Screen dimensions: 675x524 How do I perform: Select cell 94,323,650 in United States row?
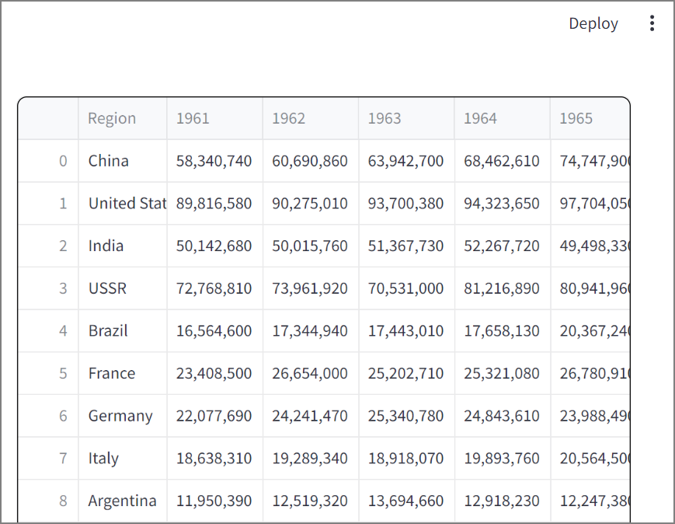click(503, 204)
